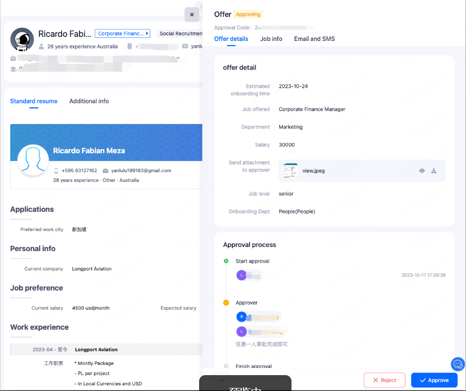Click the onboarding date 2023-10-24

click(293, 86)
